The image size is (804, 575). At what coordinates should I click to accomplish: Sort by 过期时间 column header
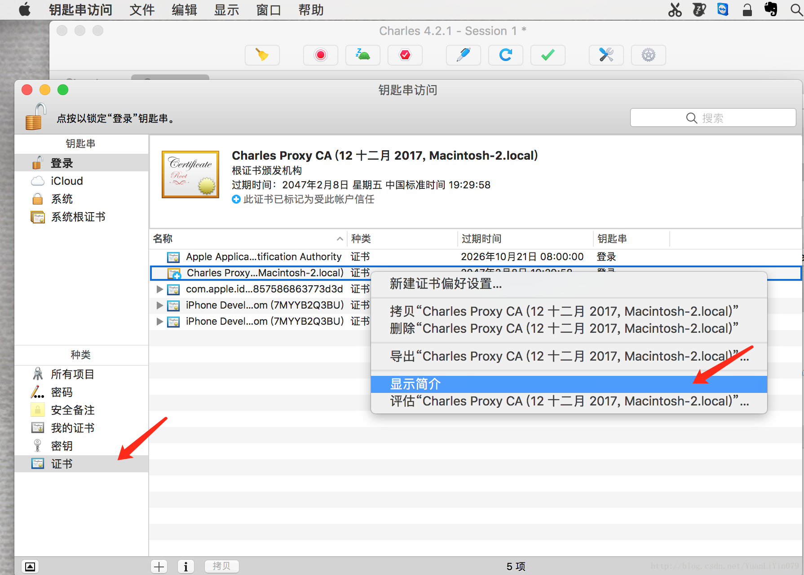[526, 239]
